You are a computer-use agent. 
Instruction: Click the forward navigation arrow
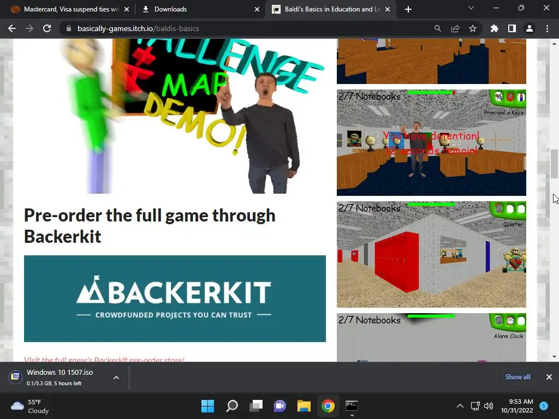(x=29, y=28)
